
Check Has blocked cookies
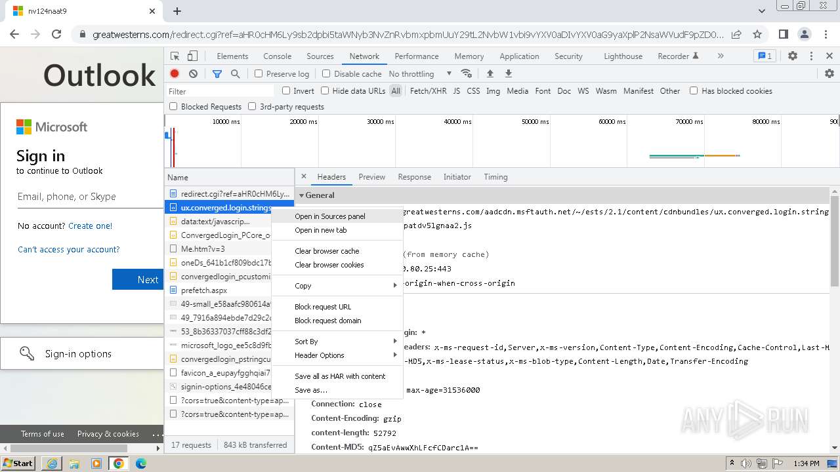tap(694, 90)
